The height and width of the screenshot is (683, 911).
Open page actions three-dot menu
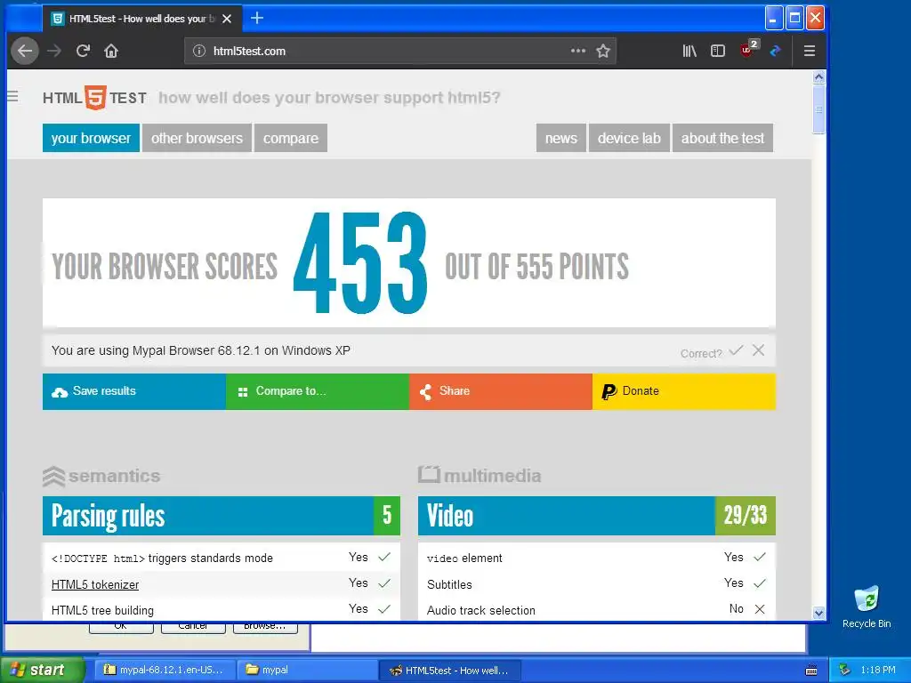[578, 51]
